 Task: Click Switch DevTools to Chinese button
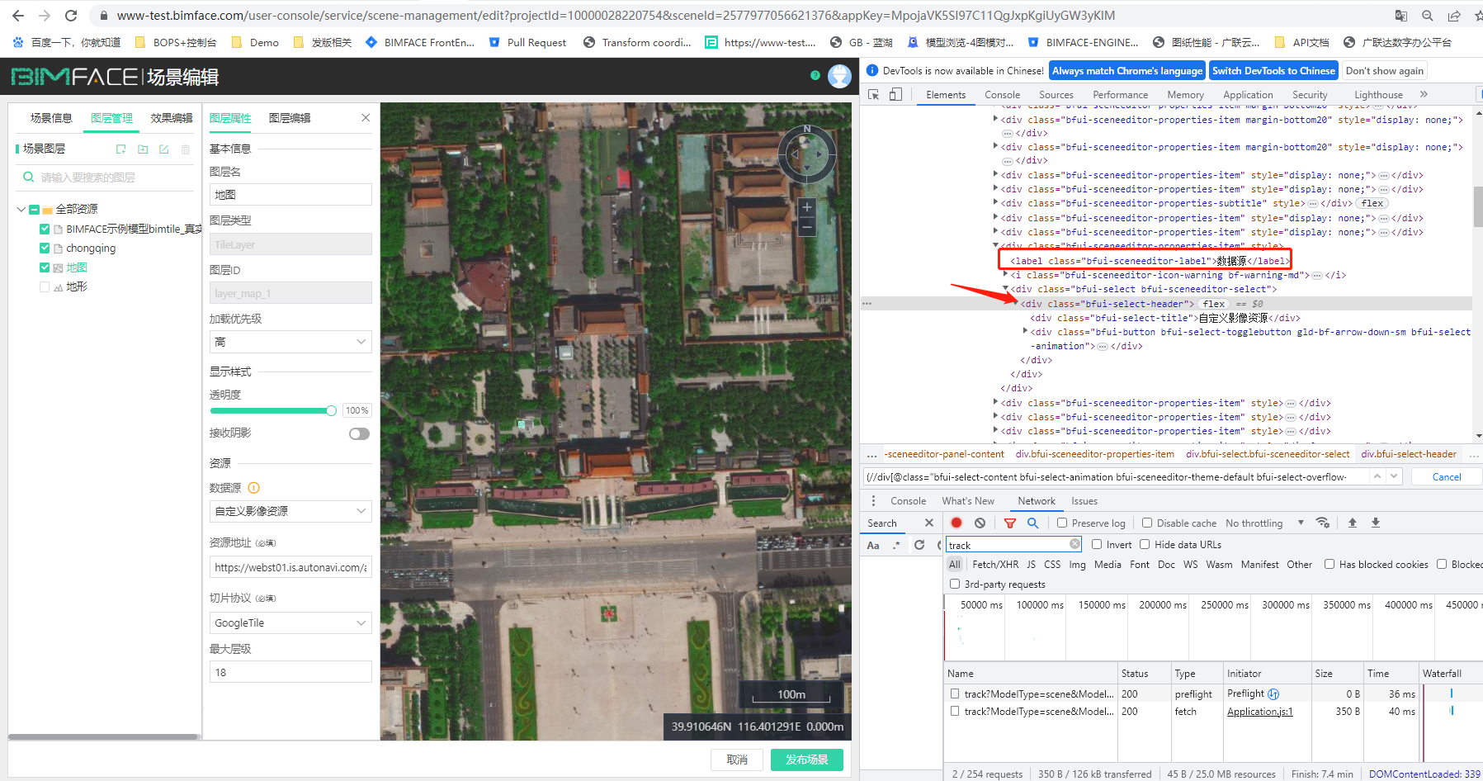[x=1273, y=71]
